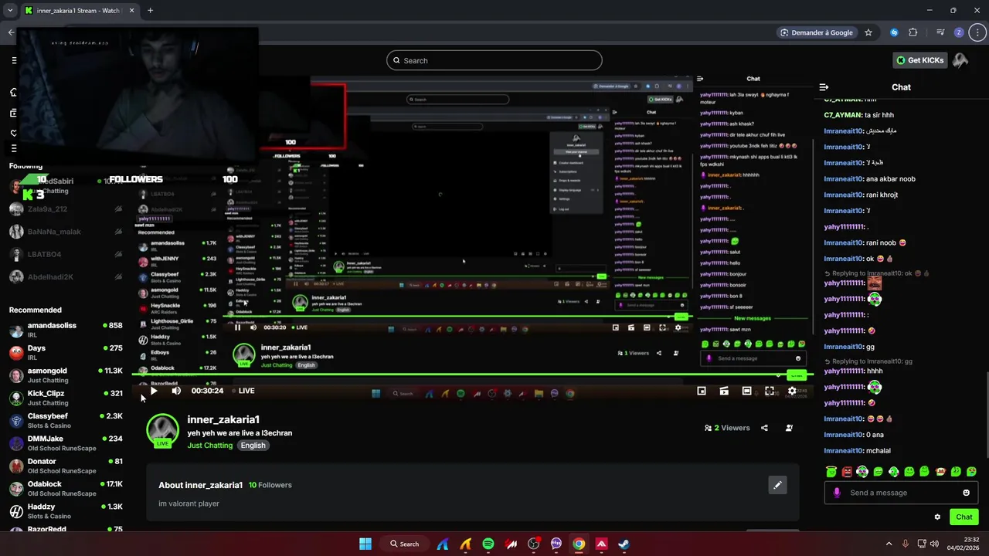
Task: Open a new browser tab
Action: [x=150, y=11]
